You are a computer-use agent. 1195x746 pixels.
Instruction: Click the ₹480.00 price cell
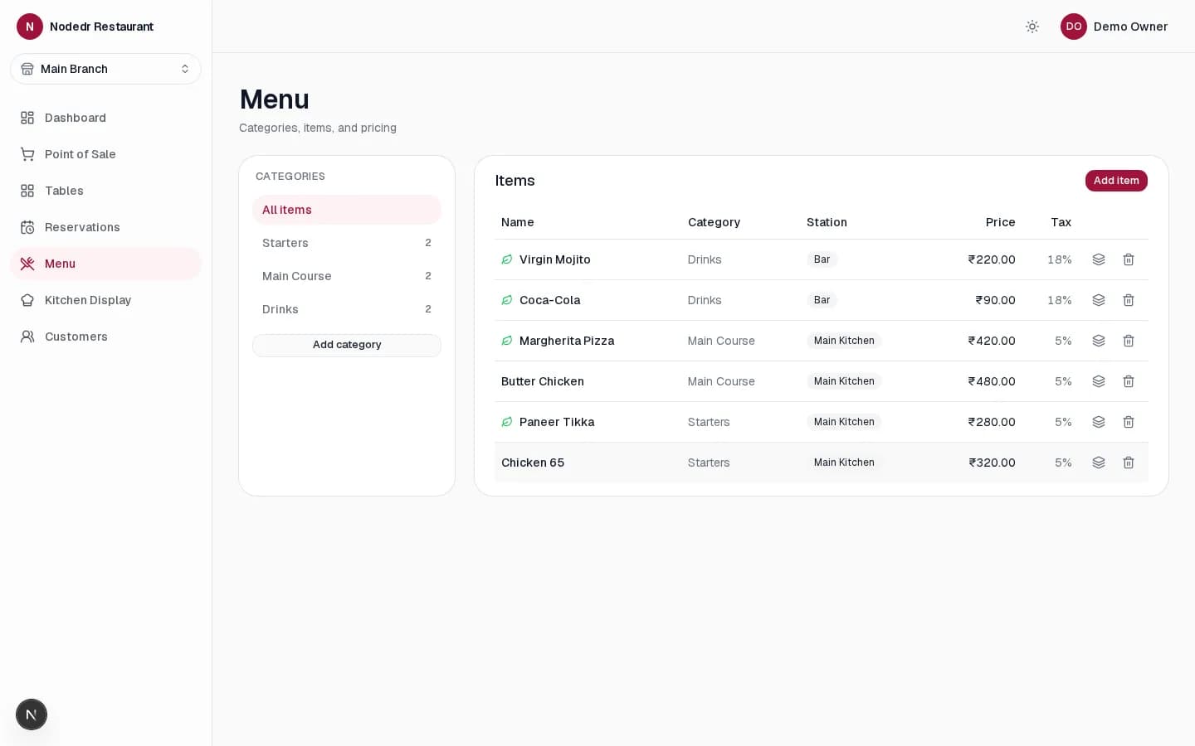pos(992,381)
